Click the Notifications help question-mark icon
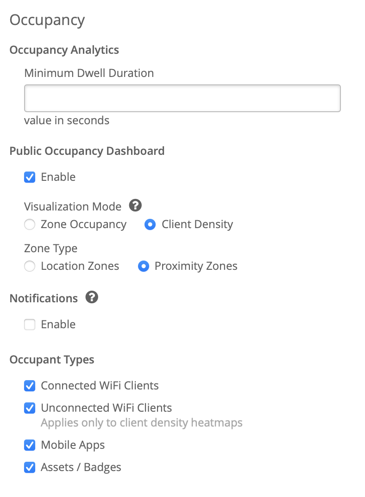 (x=92, y=297)
